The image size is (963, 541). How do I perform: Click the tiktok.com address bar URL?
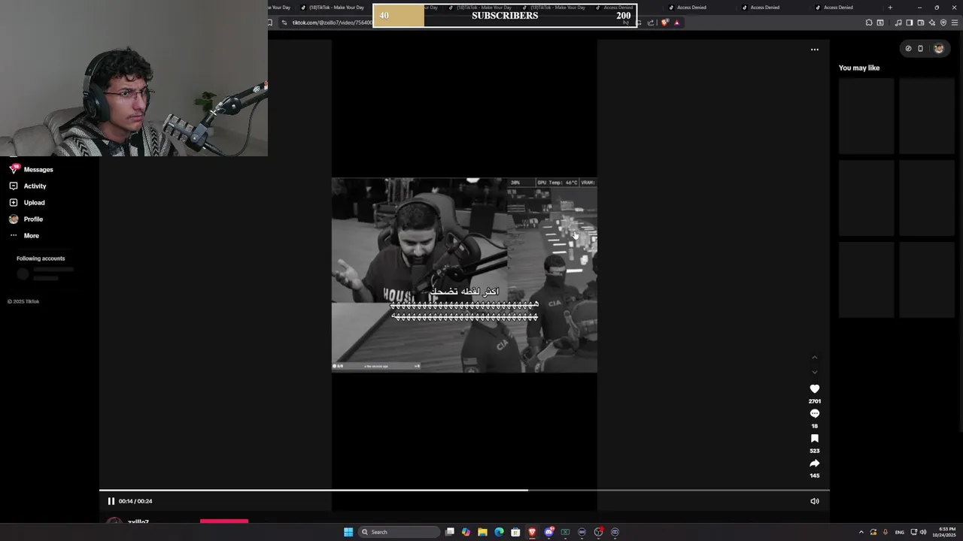point(331,23)
